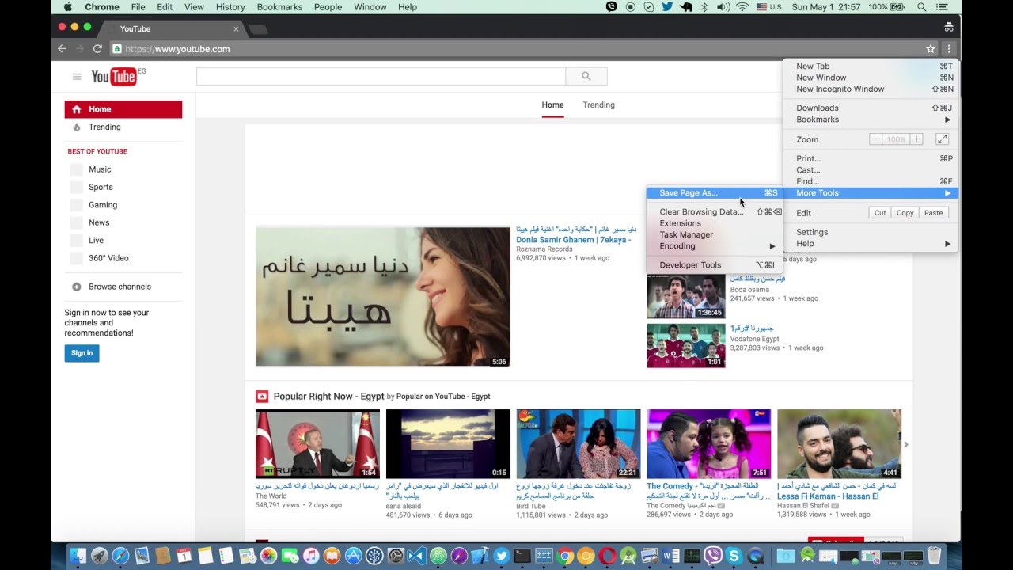1013x570 pixels.
Task: Click the Bluetooth menu bar icon
Action: click(x=704, y=7)
